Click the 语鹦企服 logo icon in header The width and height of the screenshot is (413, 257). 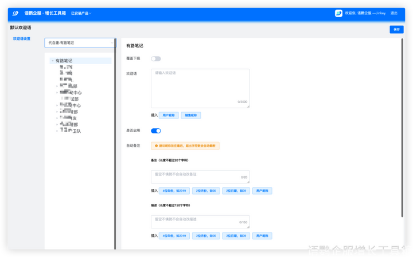[x=17, y=13]
